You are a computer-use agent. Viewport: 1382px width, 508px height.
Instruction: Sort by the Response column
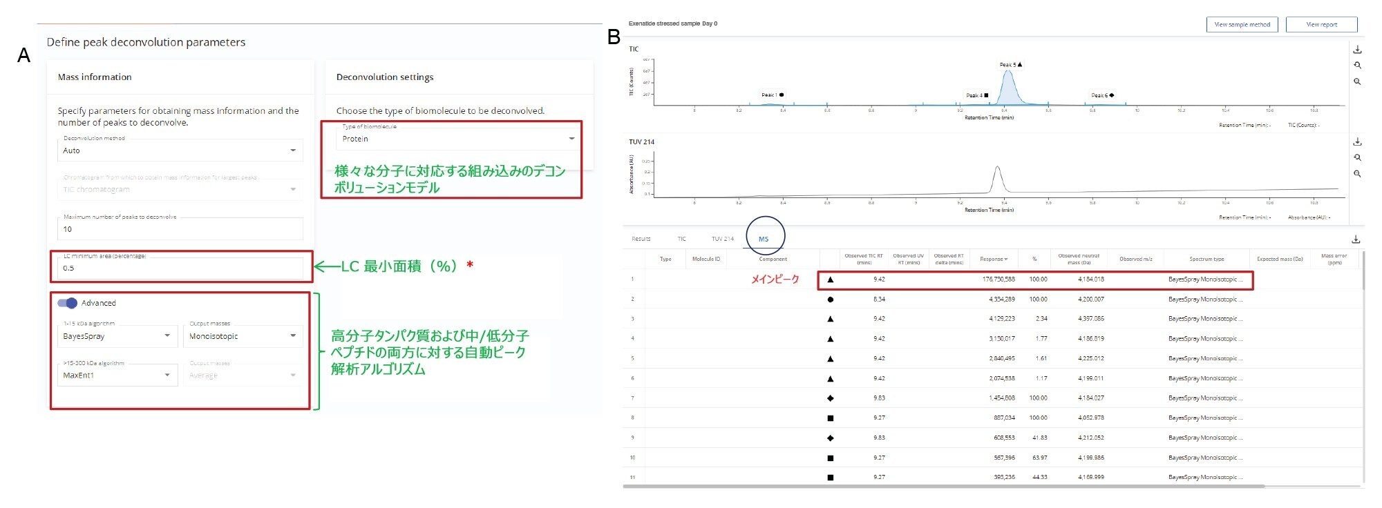coord(994,259)
